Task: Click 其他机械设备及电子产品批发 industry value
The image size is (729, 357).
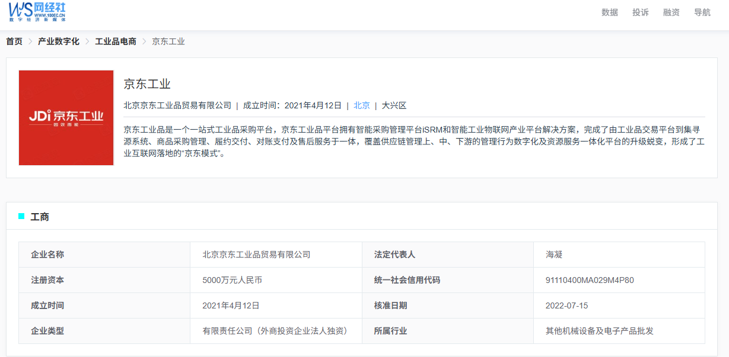Action: pyautogui.click(x=600, y=331)
